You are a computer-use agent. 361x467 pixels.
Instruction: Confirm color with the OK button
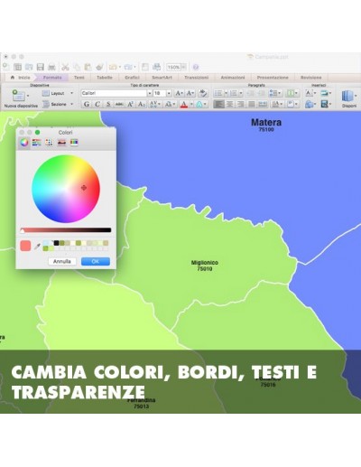(96, 261)
